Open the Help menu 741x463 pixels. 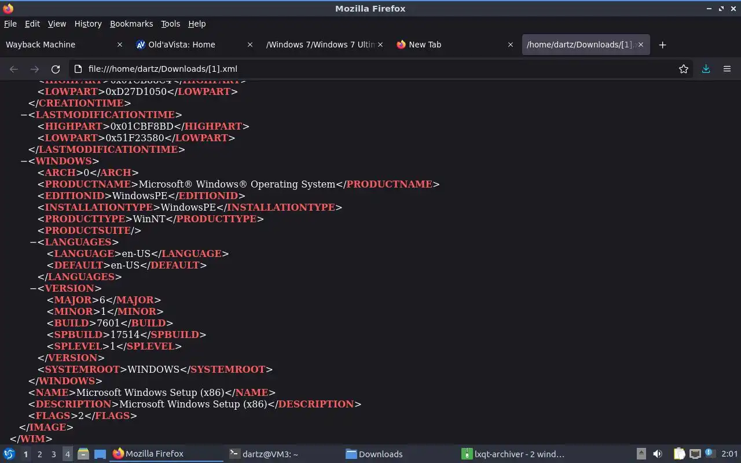197,24
